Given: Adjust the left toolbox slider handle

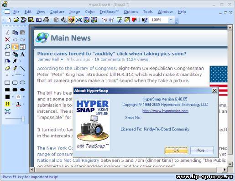Looking at the screenshot, I should [x=23, y=119].
